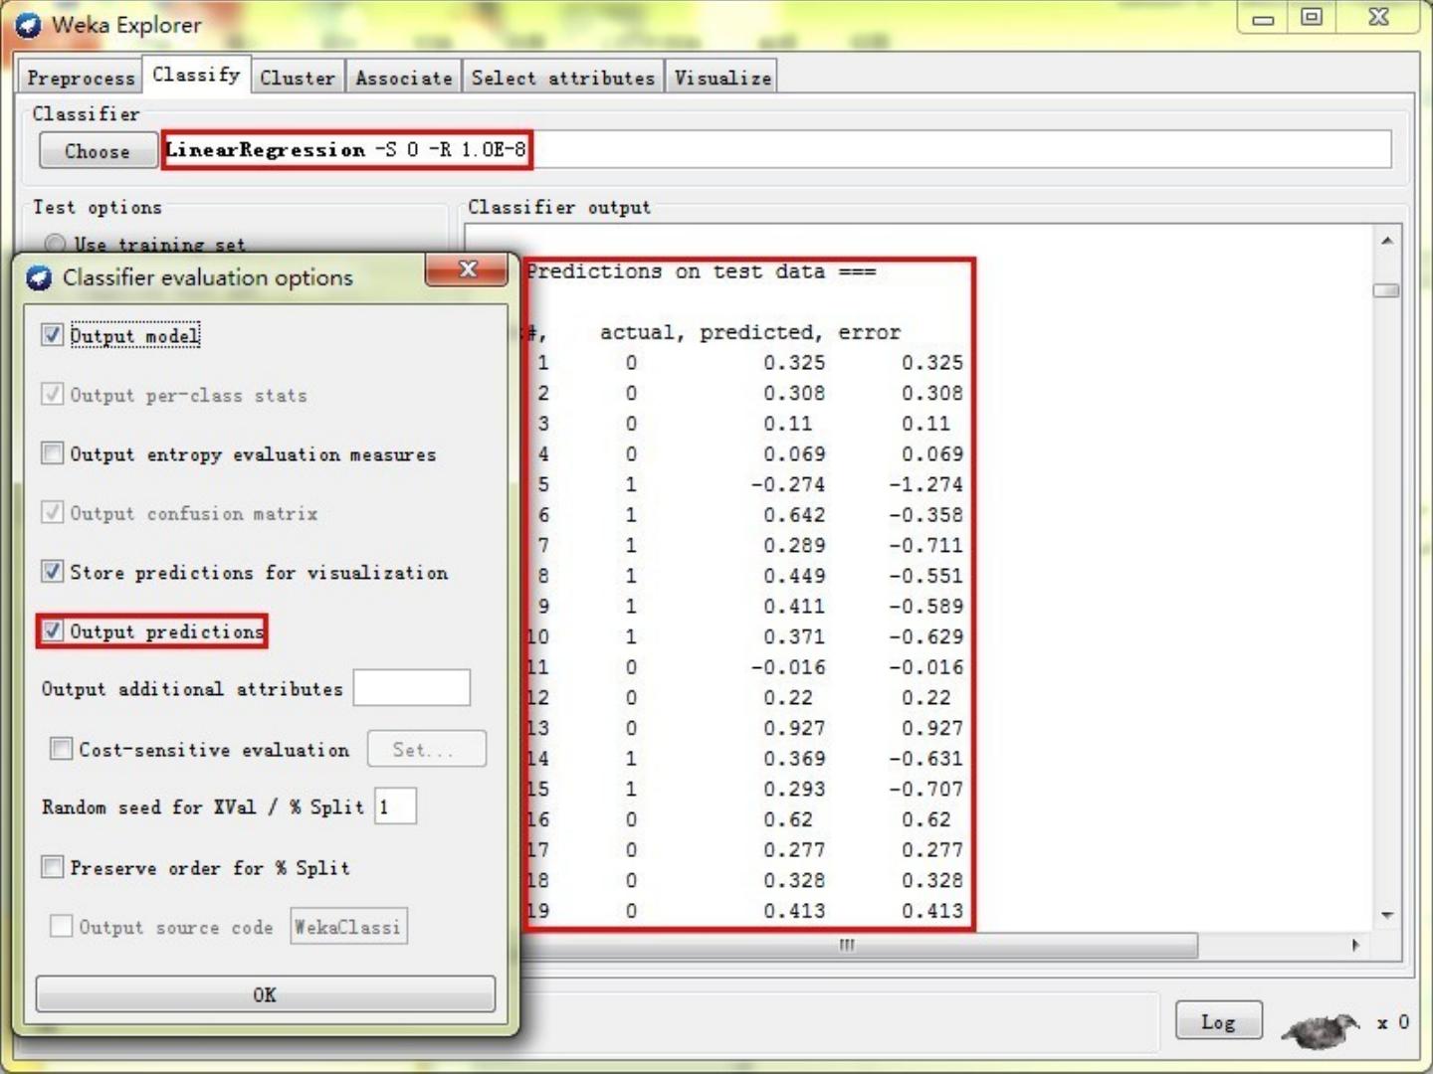
Task: Focus the Output additional attributes field
Action: point(411,688)
